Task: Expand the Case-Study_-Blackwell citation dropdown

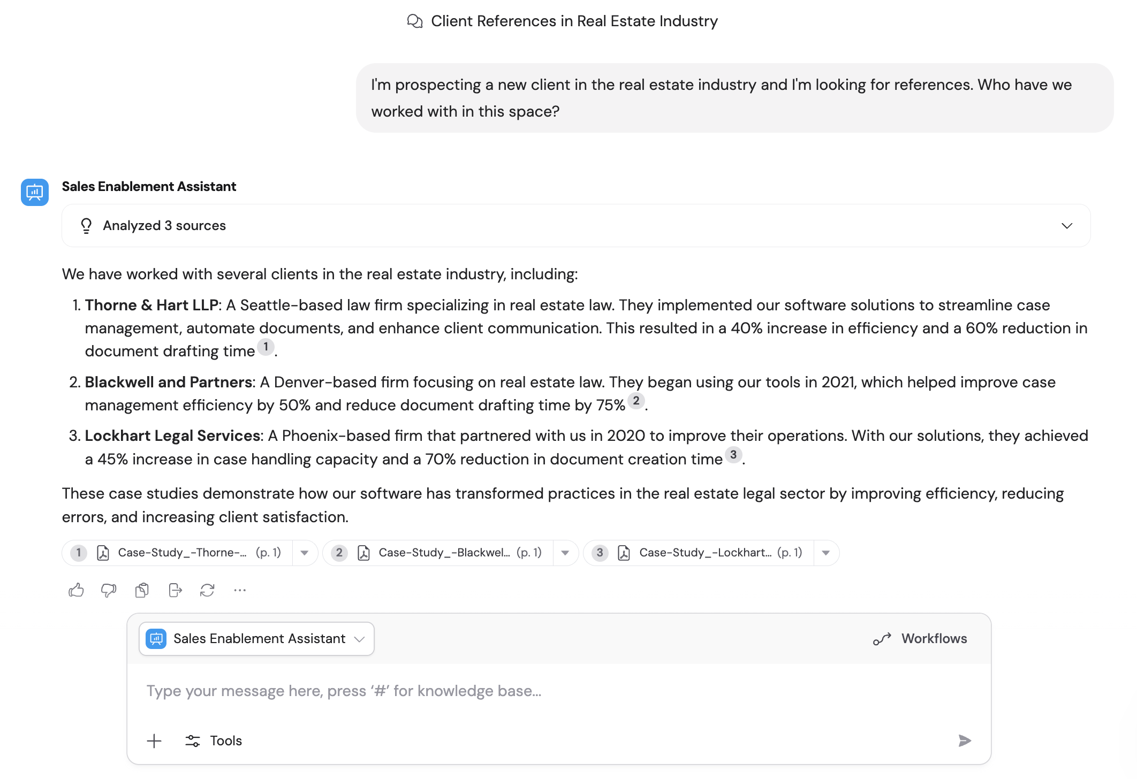Action: [565, 553]
